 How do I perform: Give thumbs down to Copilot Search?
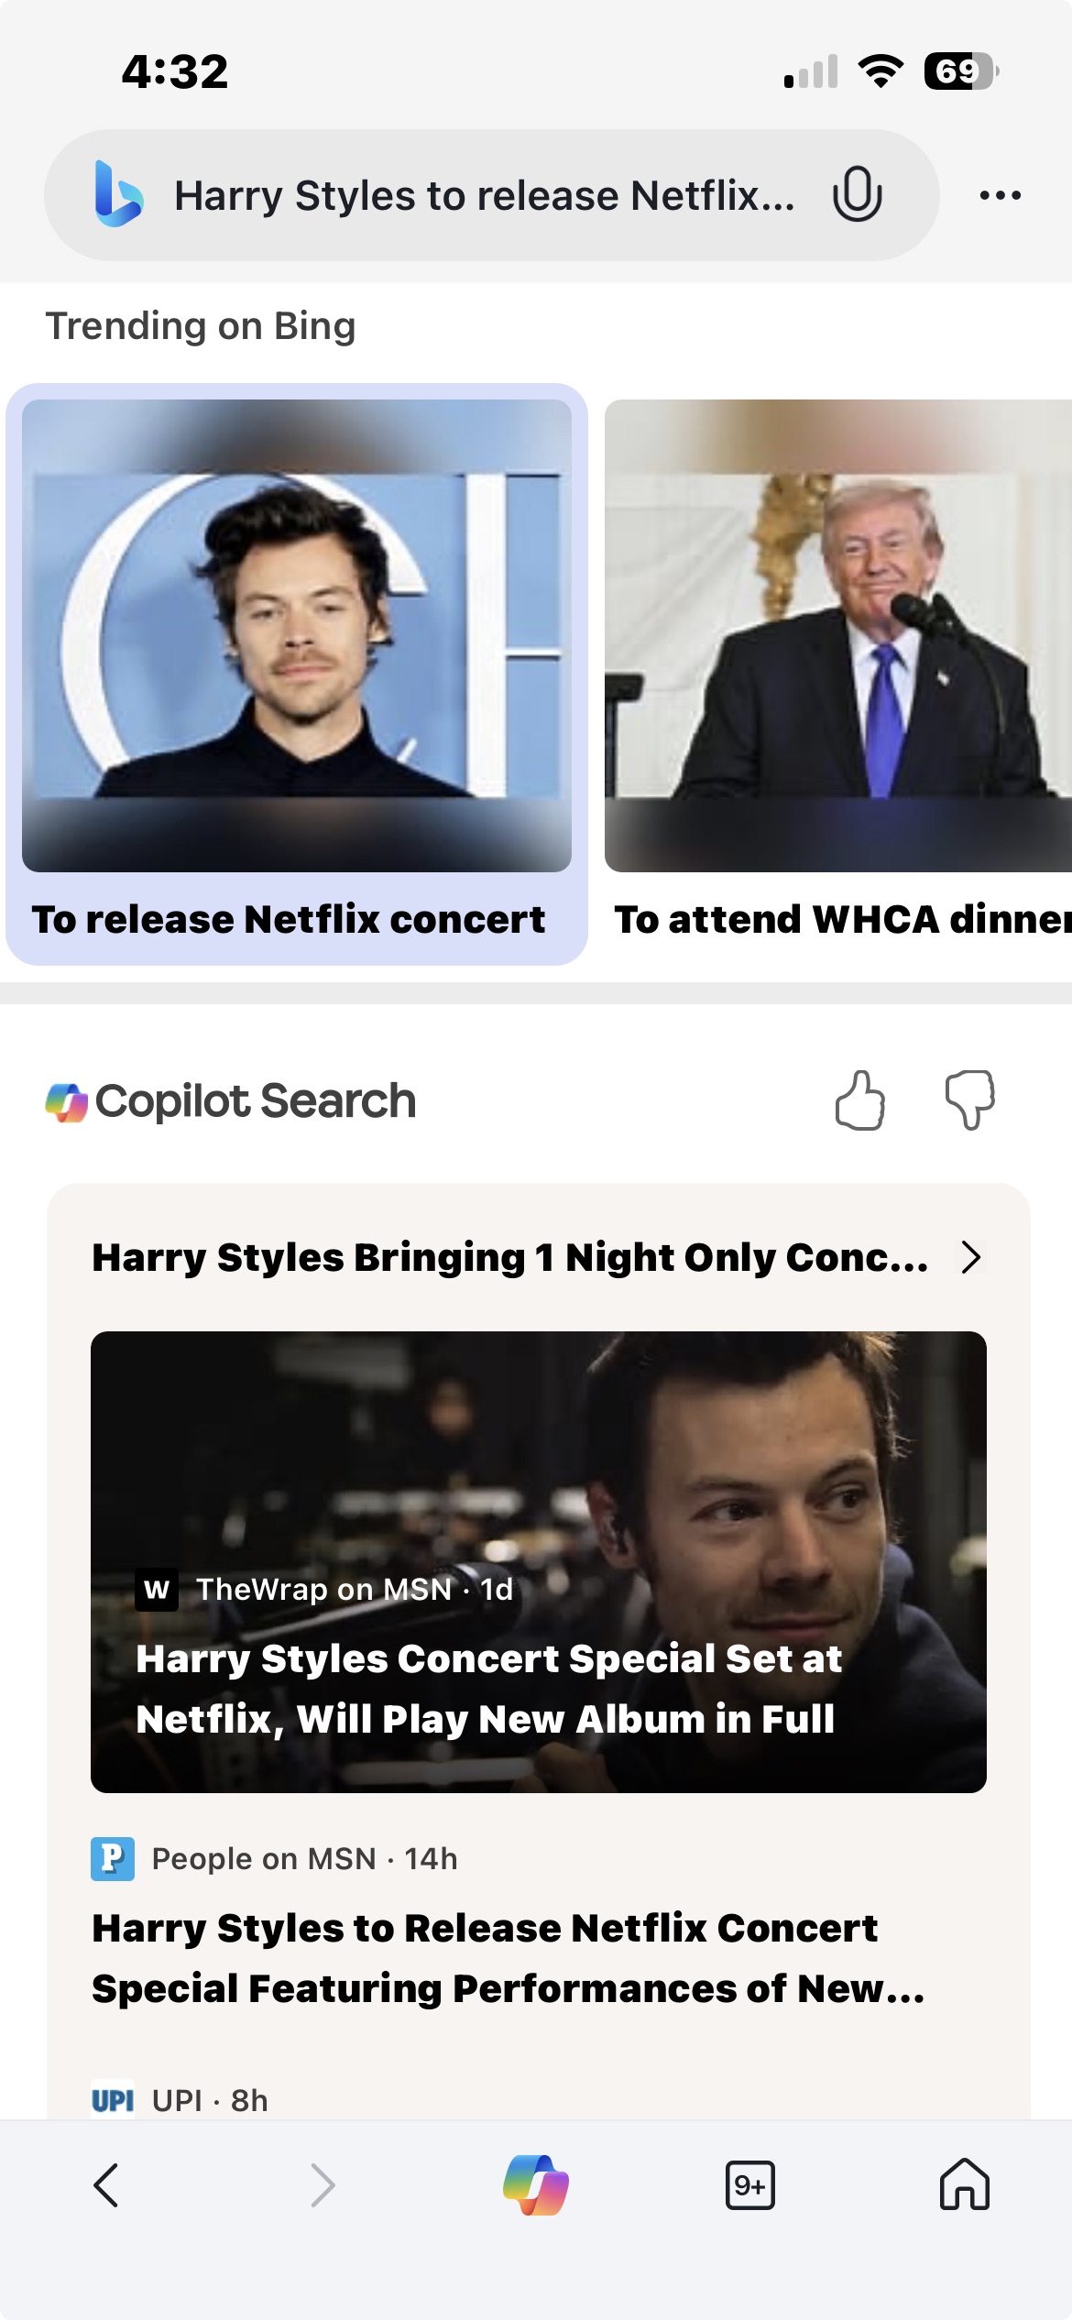tap(969, 1100)
